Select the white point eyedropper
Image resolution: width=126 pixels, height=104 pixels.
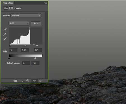pos(5,39)
